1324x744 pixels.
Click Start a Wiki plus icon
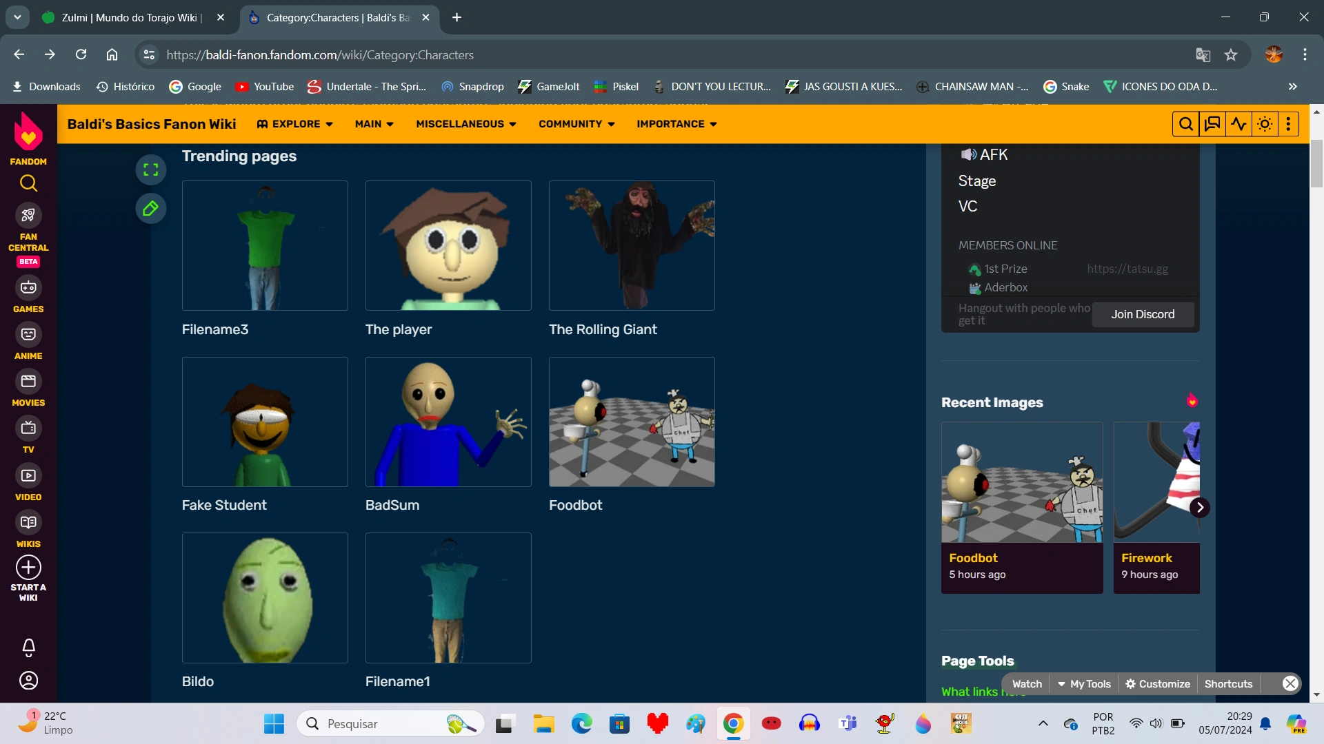point(28,568)
